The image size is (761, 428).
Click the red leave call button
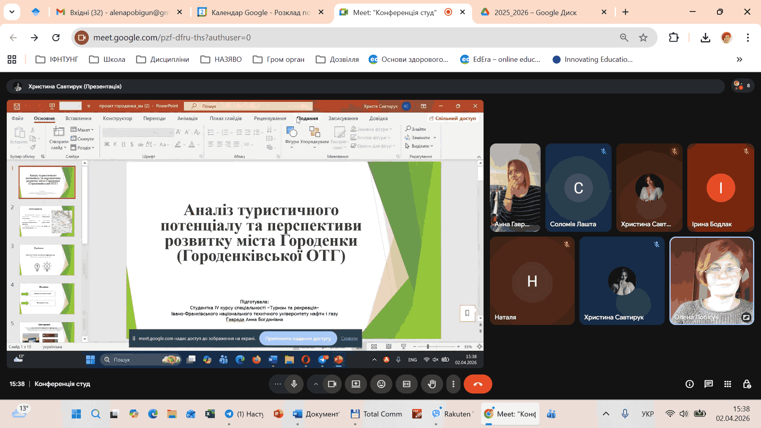(478, 384)
